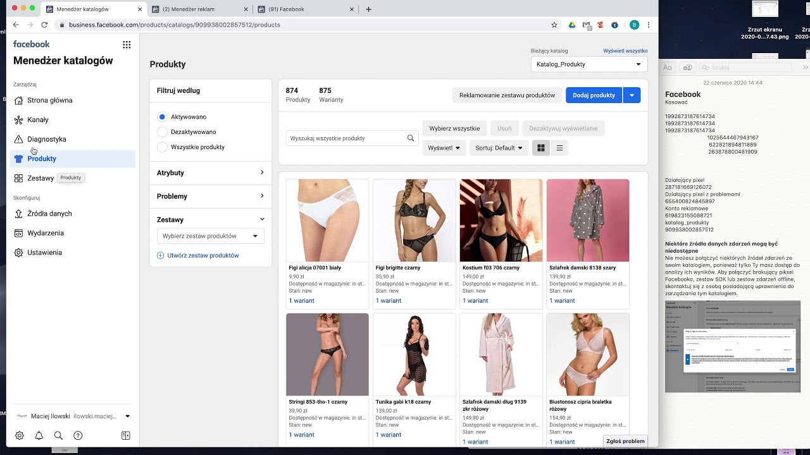
Task: Switch to grid view of products
Action: click(x=541, y=148)
